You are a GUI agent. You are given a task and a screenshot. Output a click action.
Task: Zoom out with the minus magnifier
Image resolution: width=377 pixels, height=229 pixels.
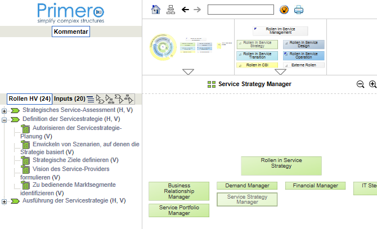(x=360, y=84)
